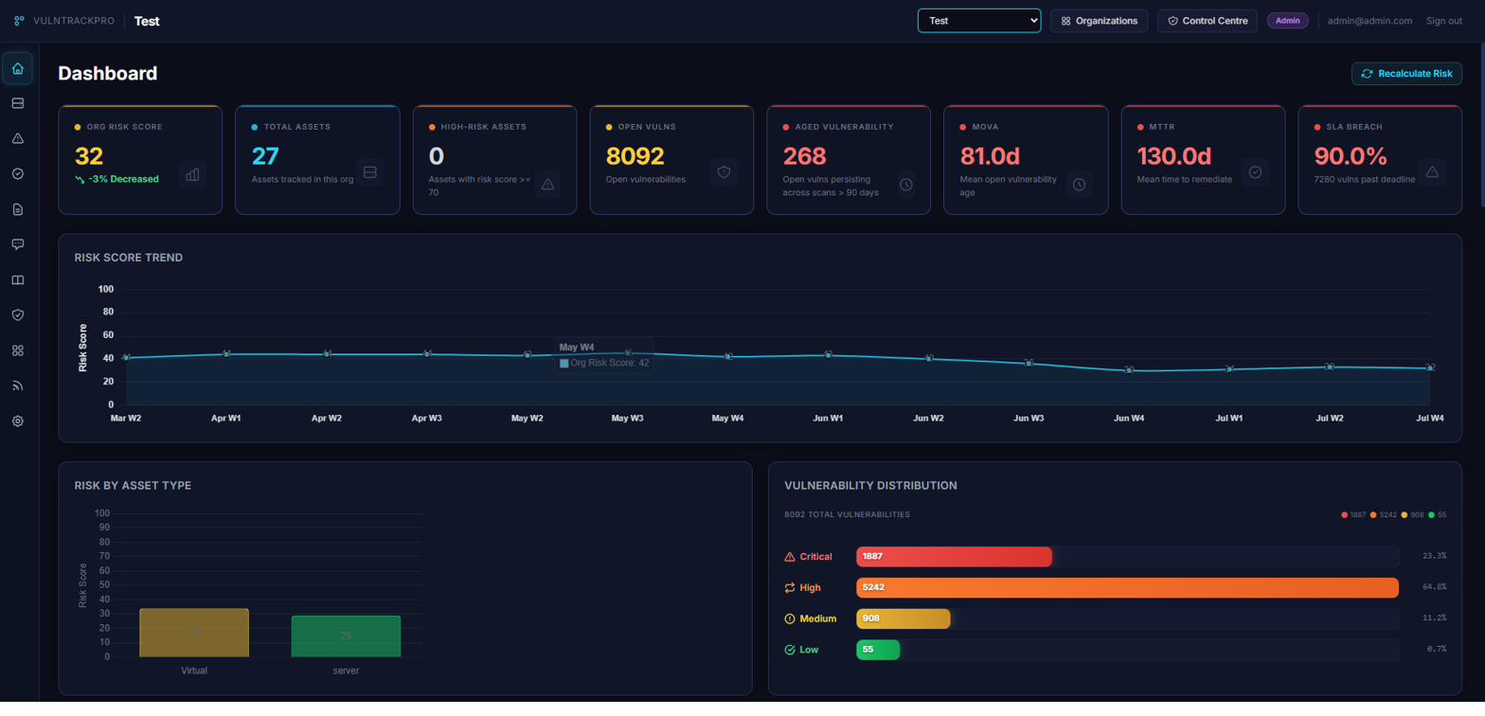Image resolution: width=1485 pixels, height=716 pixels.
Task: Click the Jun W1 point on trend line
Action: 828,355
